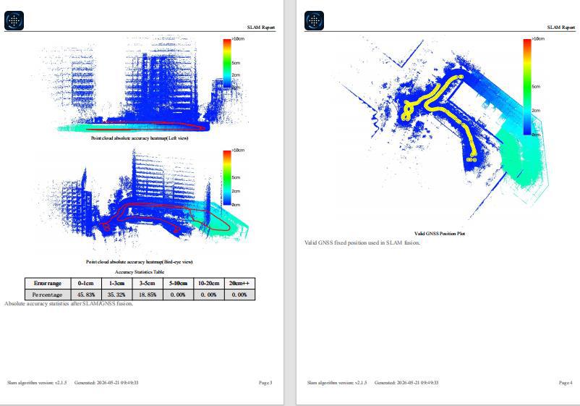Select the 45.83% percentage cell

86,295
